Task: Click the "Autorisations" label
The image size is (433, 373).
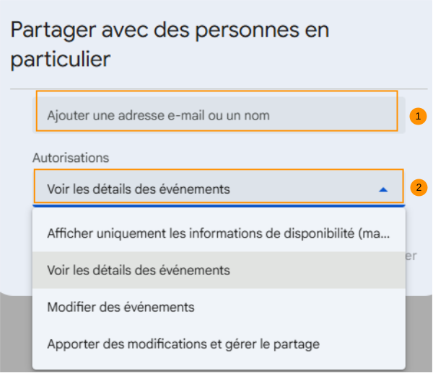Action: click(71, 156)
